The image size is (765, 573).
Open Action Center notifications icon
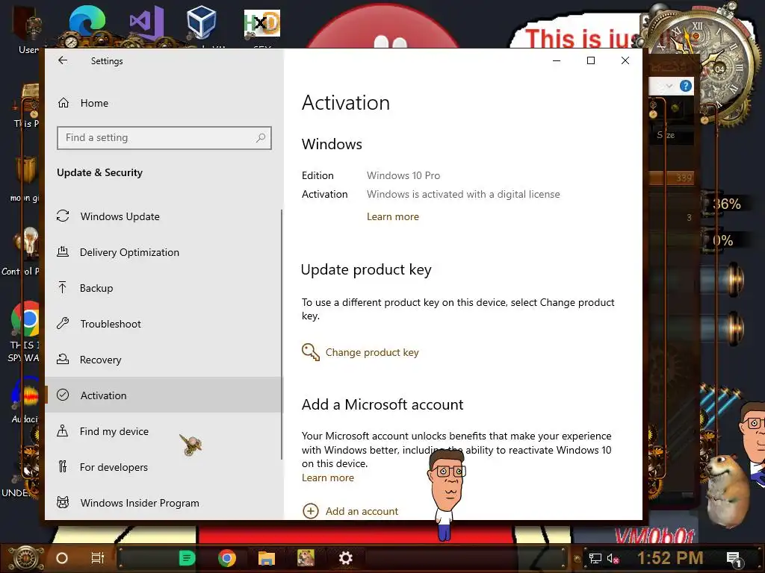tap(734, 559)
